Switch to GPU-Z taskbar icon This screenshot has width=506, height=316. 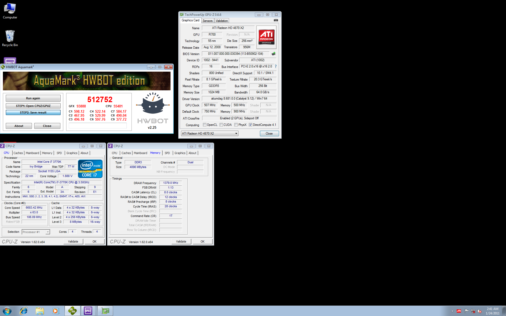tap(105, 311)
